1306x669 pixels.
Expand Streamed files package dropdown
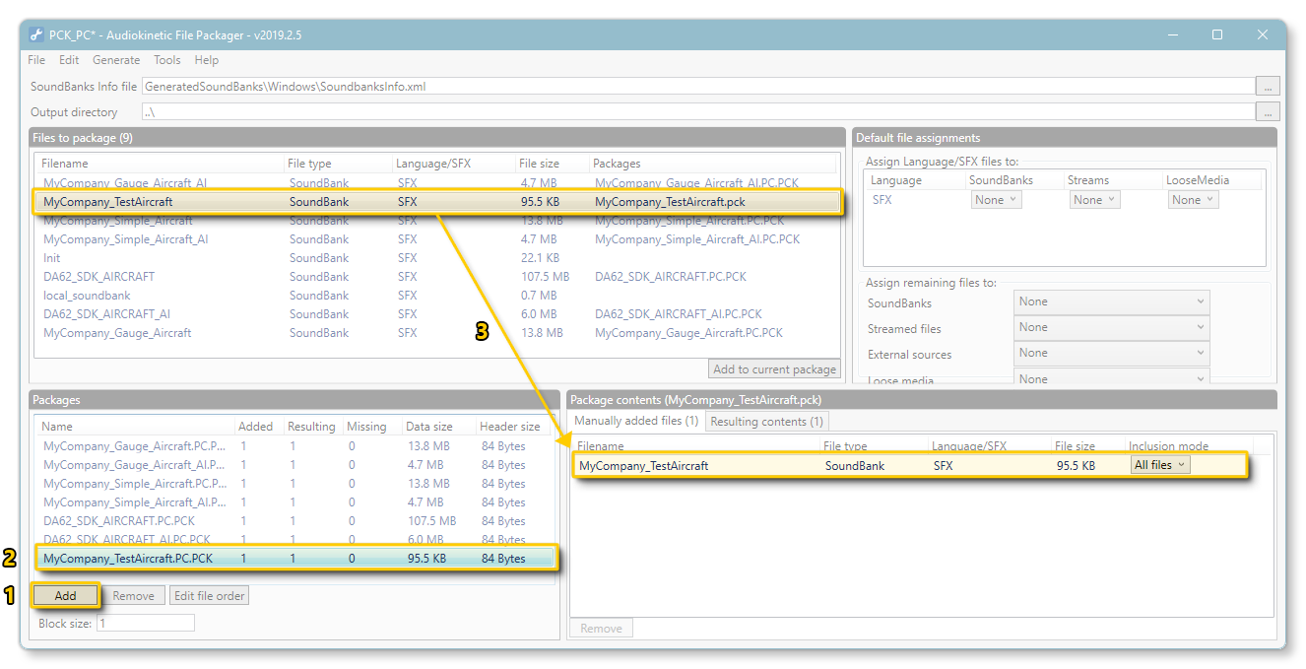pyautogui.click(x=1111, y=327)
